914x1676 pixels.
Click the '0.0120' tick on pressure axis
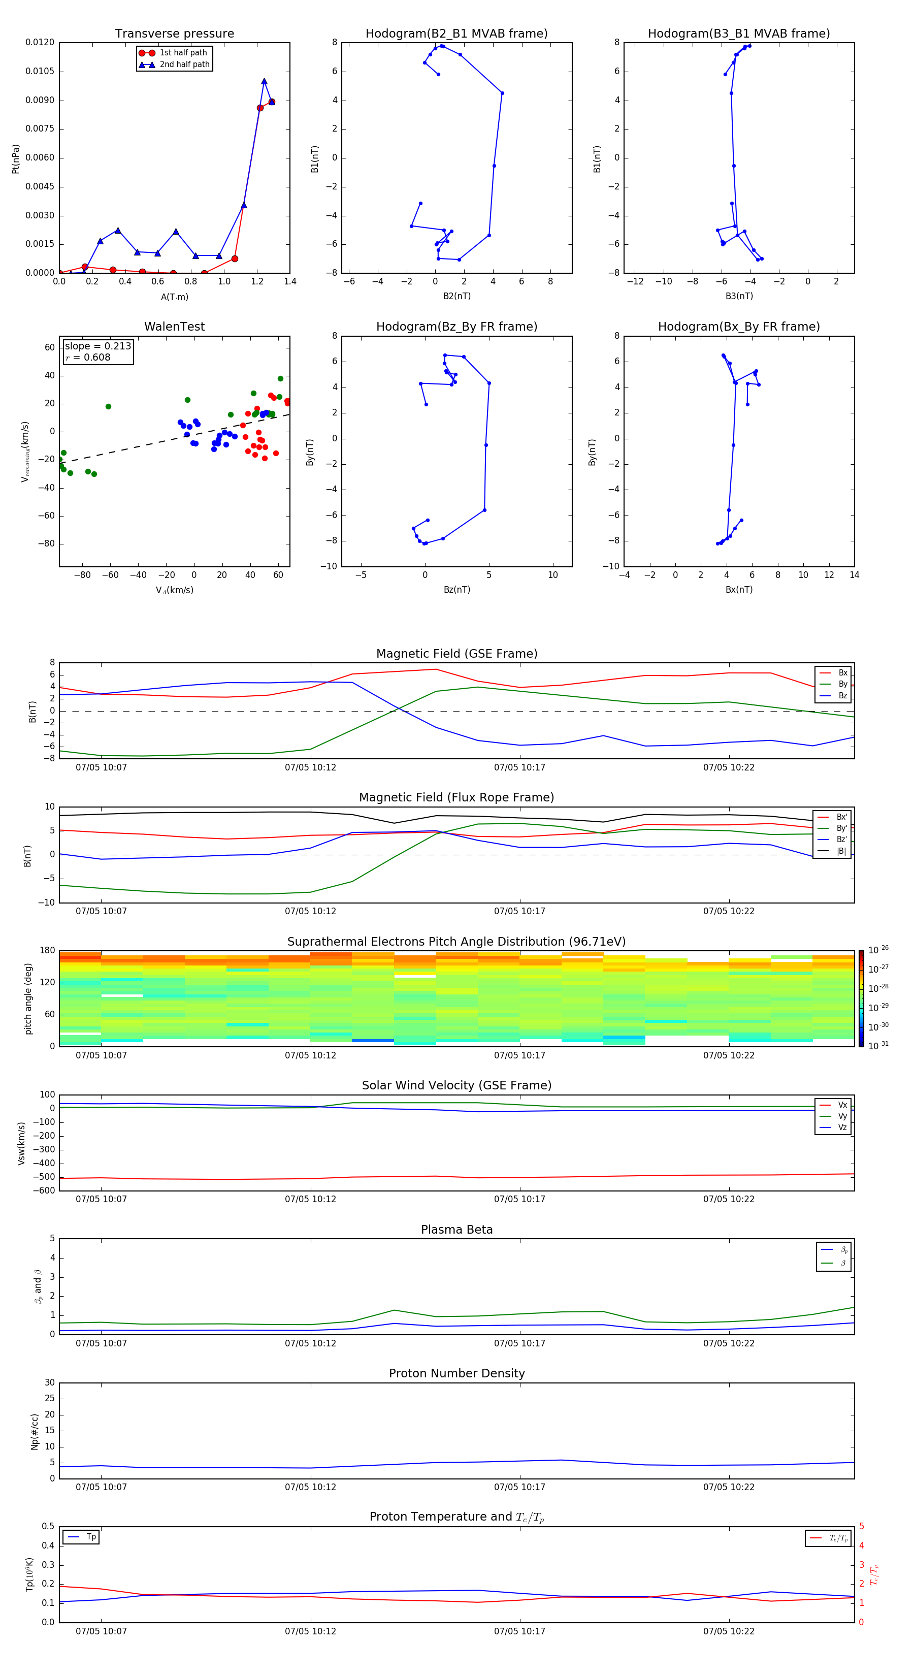tap(40, 42)
